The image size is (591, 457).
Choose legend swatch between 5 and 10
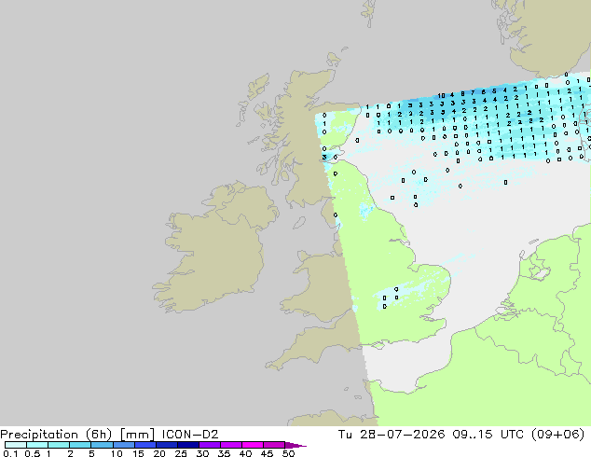[102, 445]
